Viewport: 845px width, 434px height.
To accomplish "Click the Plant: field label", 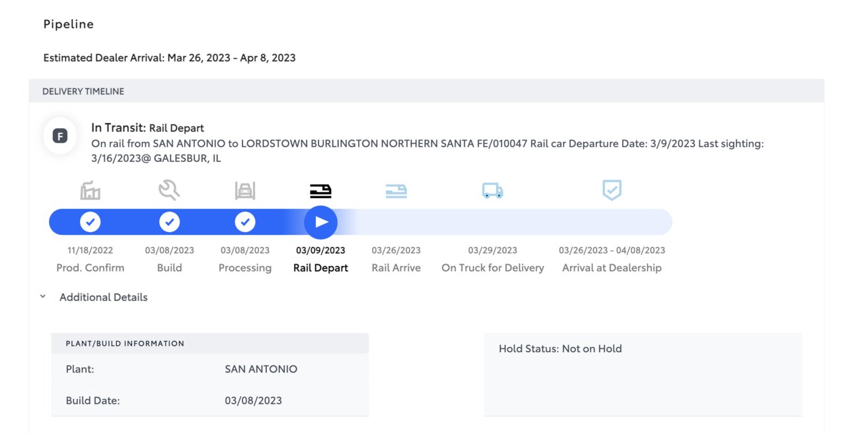I will click(x=80, y=369).
